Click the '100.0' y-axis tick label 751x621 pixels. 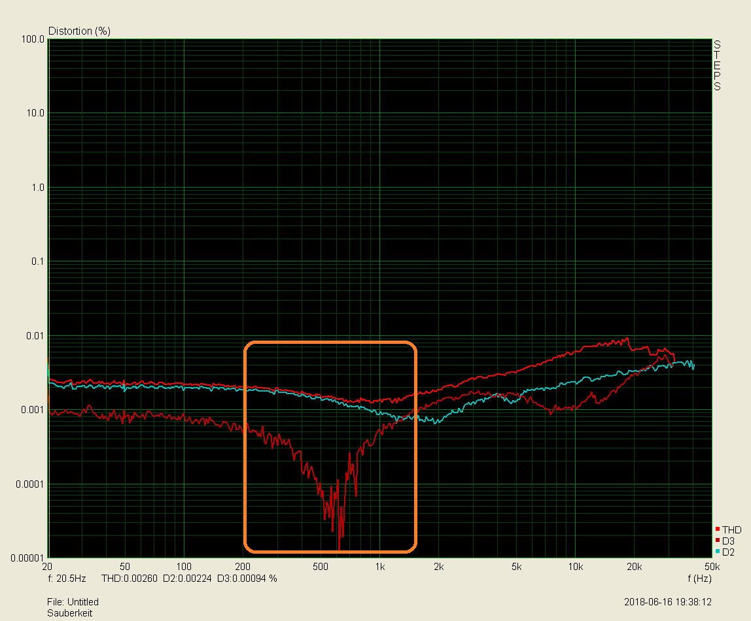(x=33, y=39)
